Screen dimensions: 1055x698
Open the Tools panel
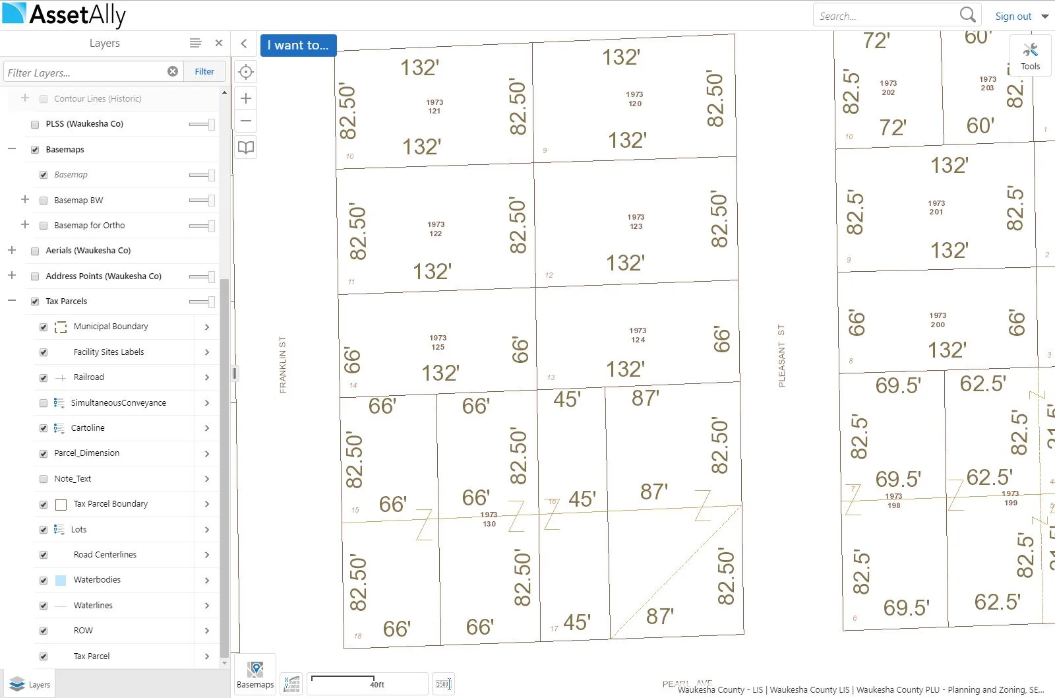tap(1030, 56)
